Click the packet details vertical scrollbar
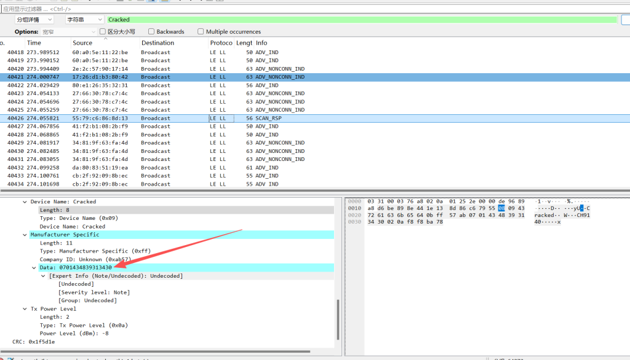630x360 pixels. tap(338, 319)
